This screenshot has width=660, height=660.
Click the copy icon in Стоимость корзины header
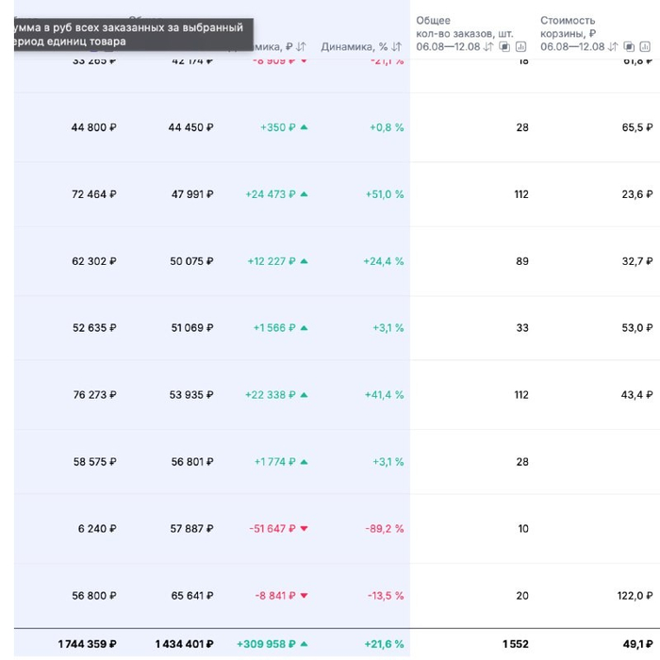click(629, 46)
